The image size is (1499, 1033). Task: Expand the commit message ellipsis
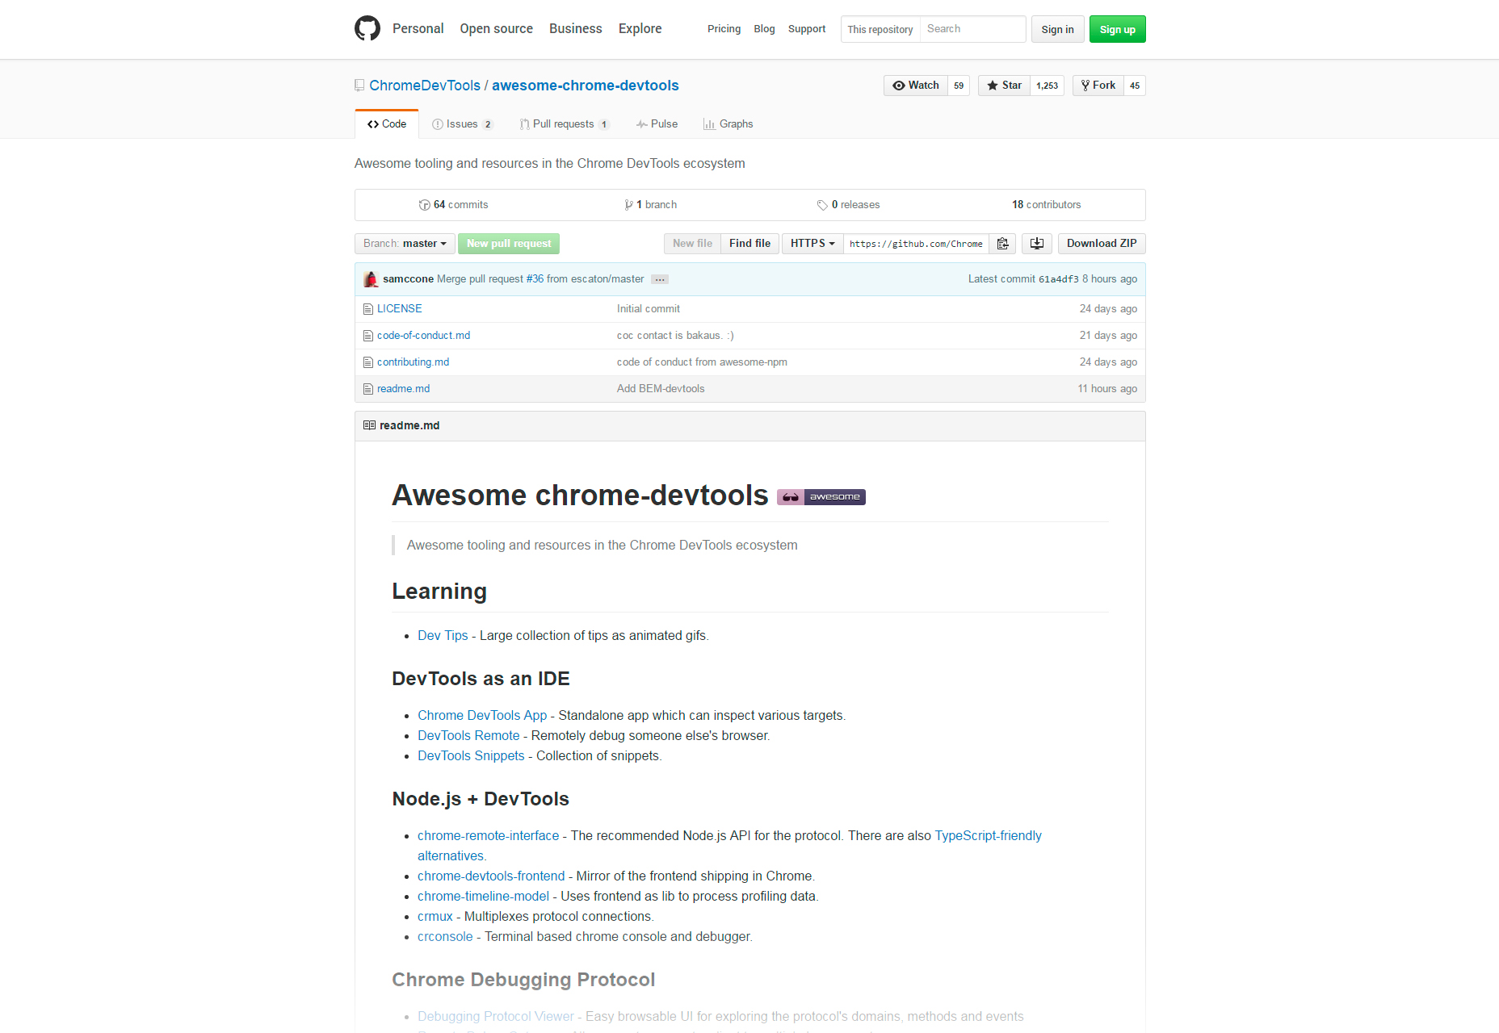point(660,279)
